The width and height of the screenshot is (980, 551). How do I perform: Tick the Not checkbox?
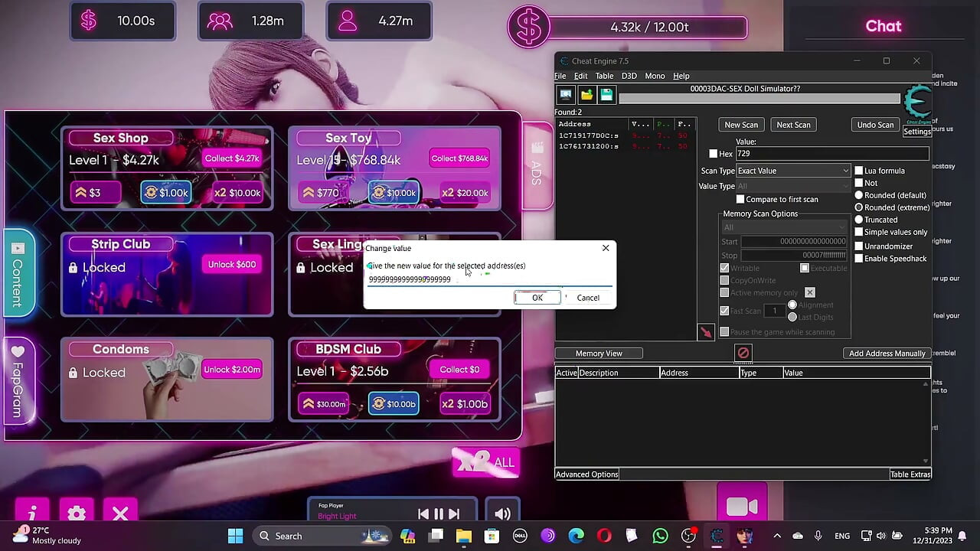coord(859,183)
